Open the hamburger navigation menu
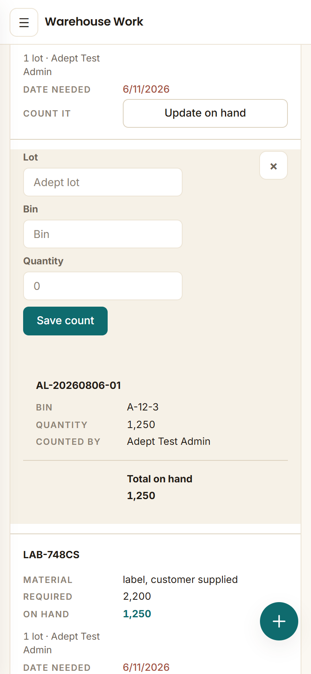Screen dimensions: 311x674 [24, 22]
